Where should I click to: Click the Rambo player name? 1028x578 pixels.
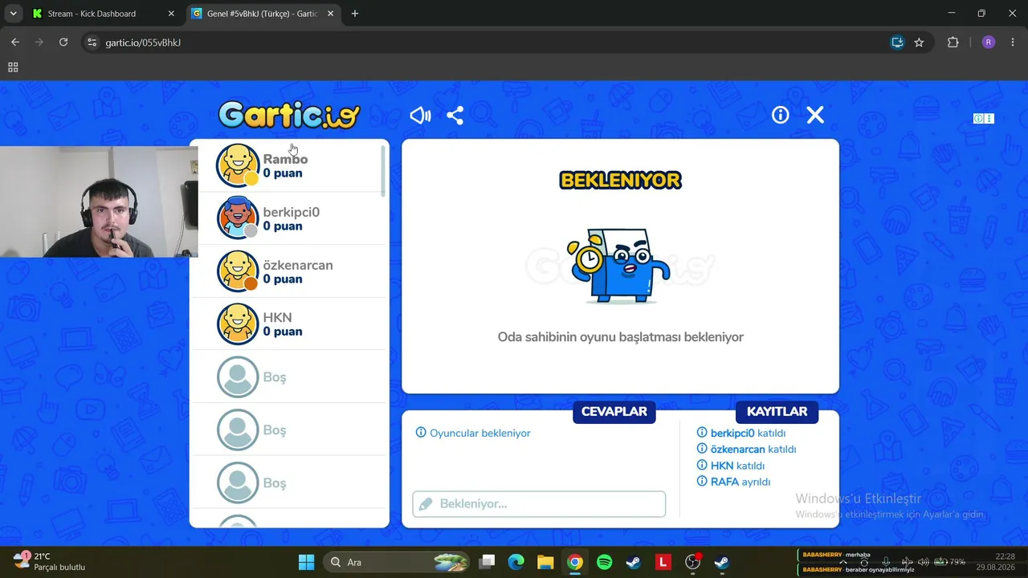[285, 159]
